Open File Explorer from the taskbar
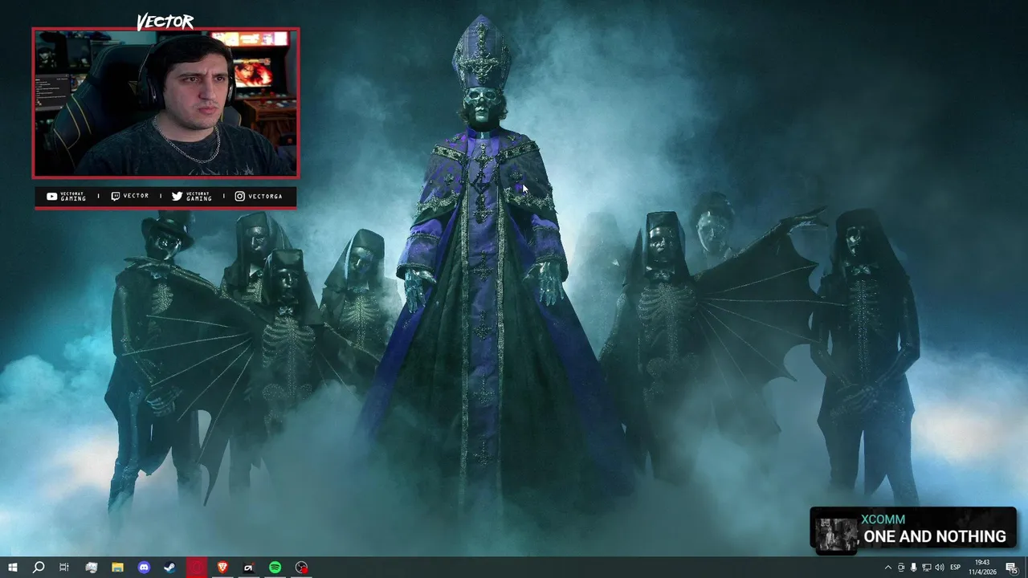 point(117,568)
